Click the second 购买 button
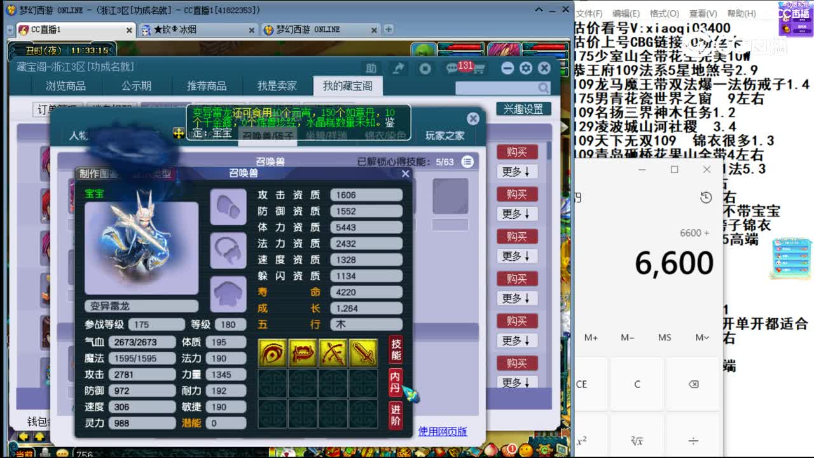This screenshot has height=458, width=814. tap(517, 194)
